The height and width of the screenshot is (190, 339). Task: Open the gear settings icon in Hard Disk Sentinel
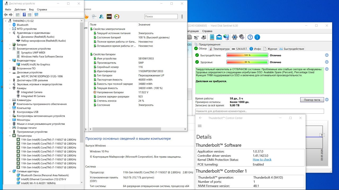coord(234,37)
